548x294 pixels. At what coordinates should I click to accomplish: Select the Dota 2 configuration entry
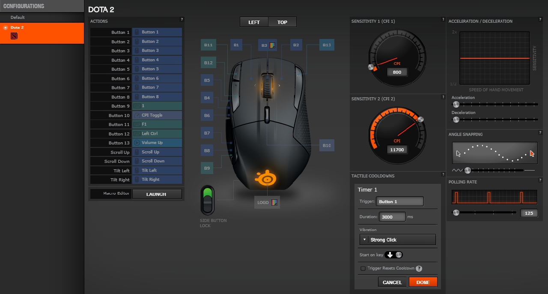click(42, 33)
